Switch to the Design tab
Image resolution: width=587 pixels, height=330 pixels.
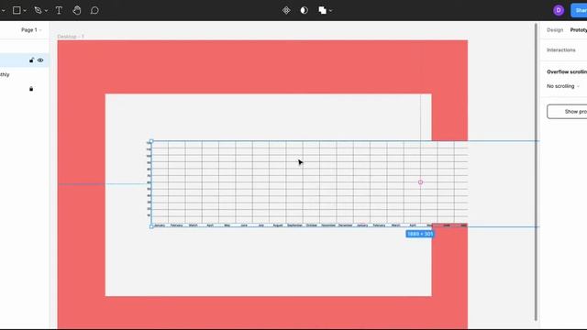click(555, 30)
